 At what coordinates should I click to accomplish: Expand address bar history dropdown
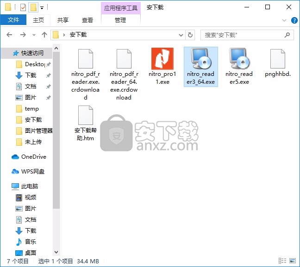(181, 35)
